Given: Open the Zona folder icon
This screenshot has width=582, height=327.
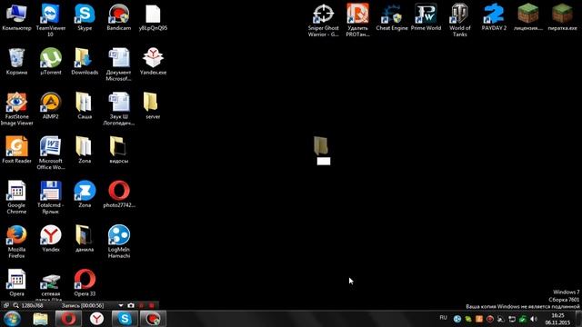Looking at the screenshot, I should coord(85,150).
